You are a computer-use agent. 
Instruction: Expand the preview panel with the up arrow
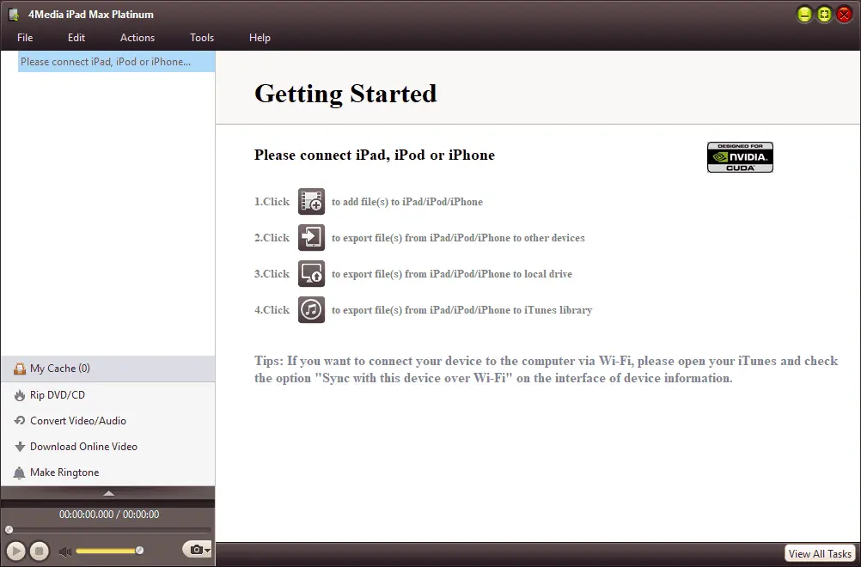(109, 493)
